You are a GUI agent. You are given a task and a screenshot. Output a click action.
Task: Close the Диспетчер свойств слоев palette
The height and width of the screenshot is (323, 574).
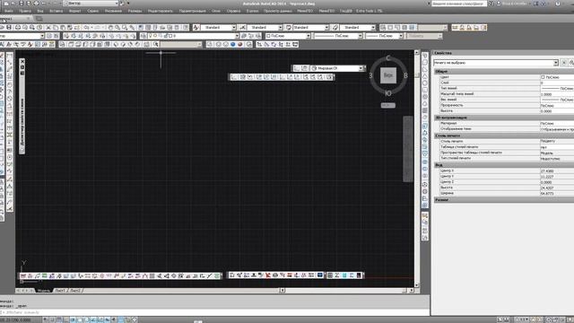coord(22,62)
